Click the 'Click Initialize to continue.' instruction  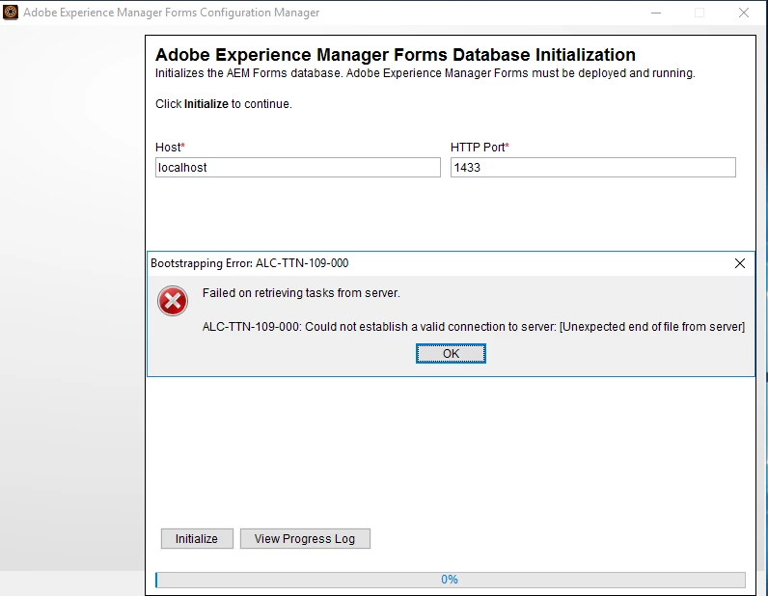pyautogui.click(x=223, y=104)
